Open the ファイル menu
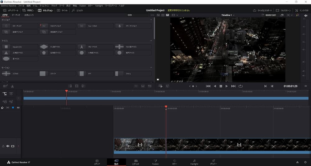The image size is (311, 166). coord(21,6)
